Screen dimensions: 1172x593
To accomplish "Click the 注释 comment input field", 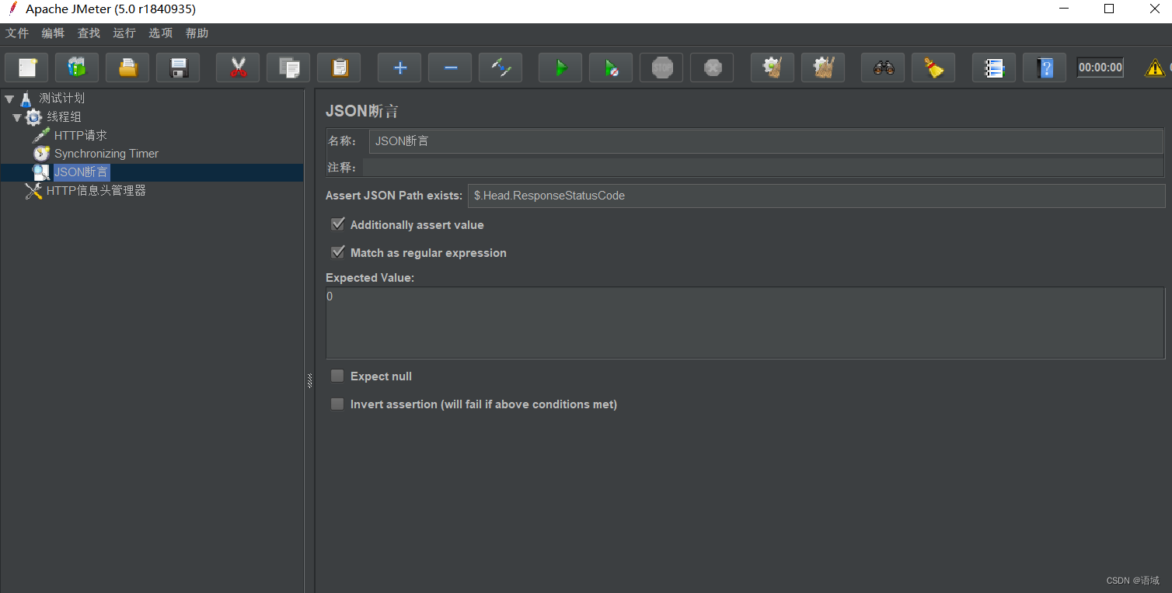I will coord(763,168).
